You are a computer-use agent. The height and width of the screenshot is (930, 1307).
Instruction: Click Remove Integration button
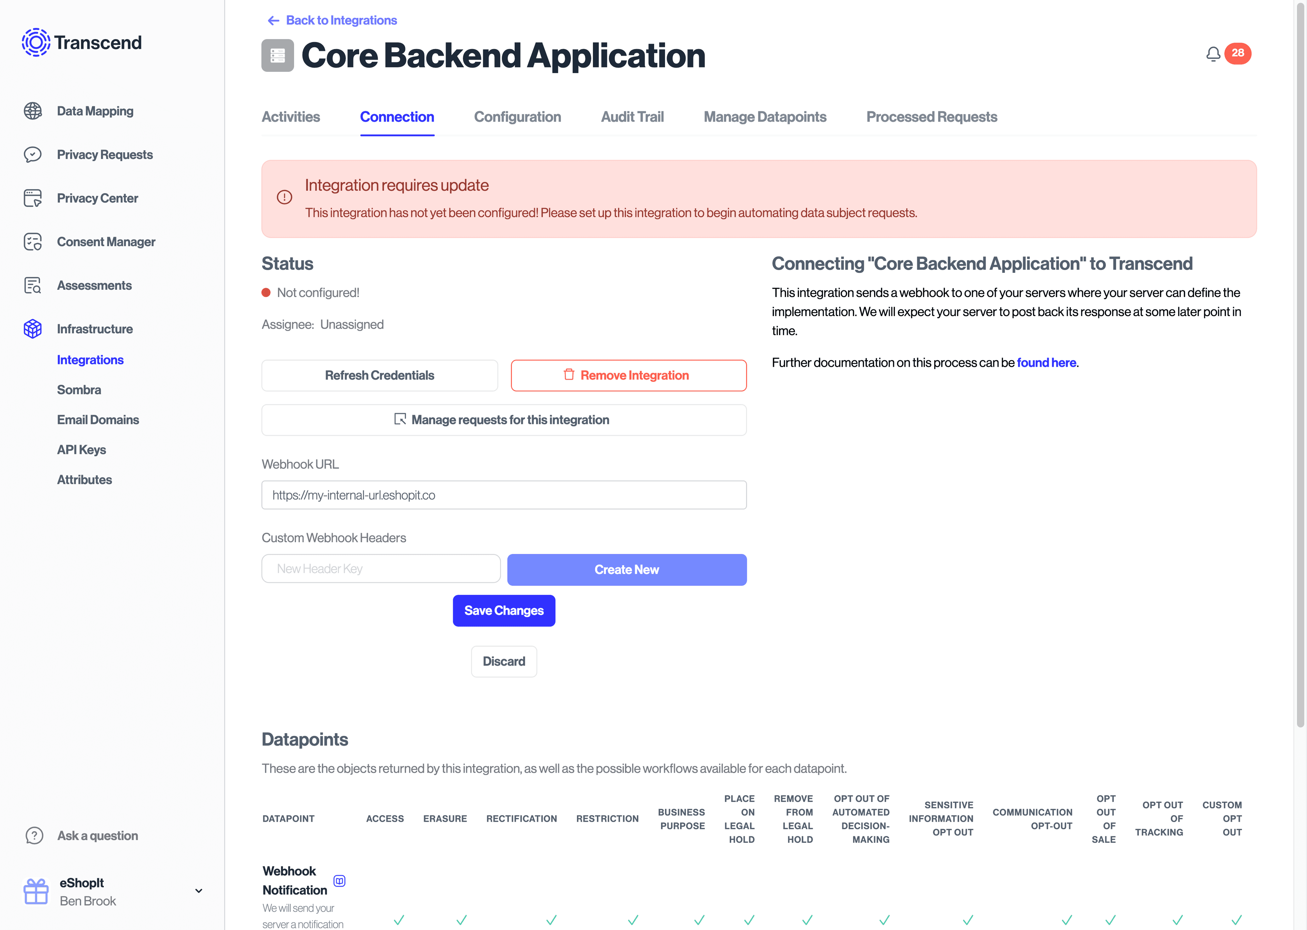pos(628,376)
